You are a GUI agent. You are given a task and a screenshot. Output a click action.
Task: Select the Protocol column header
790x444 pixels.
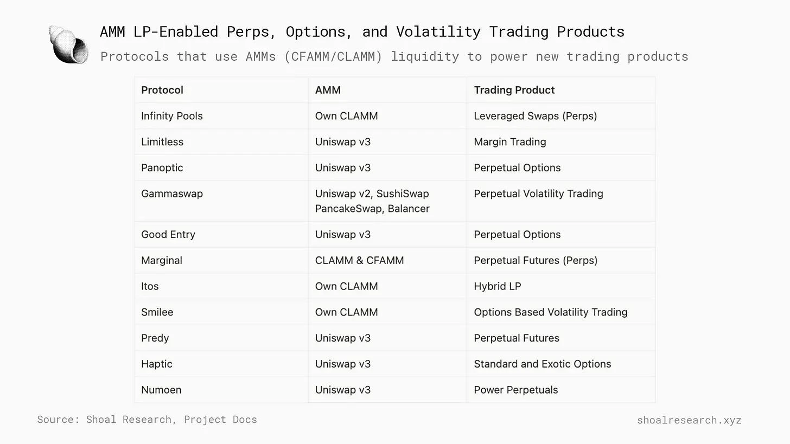coord(162,90)
